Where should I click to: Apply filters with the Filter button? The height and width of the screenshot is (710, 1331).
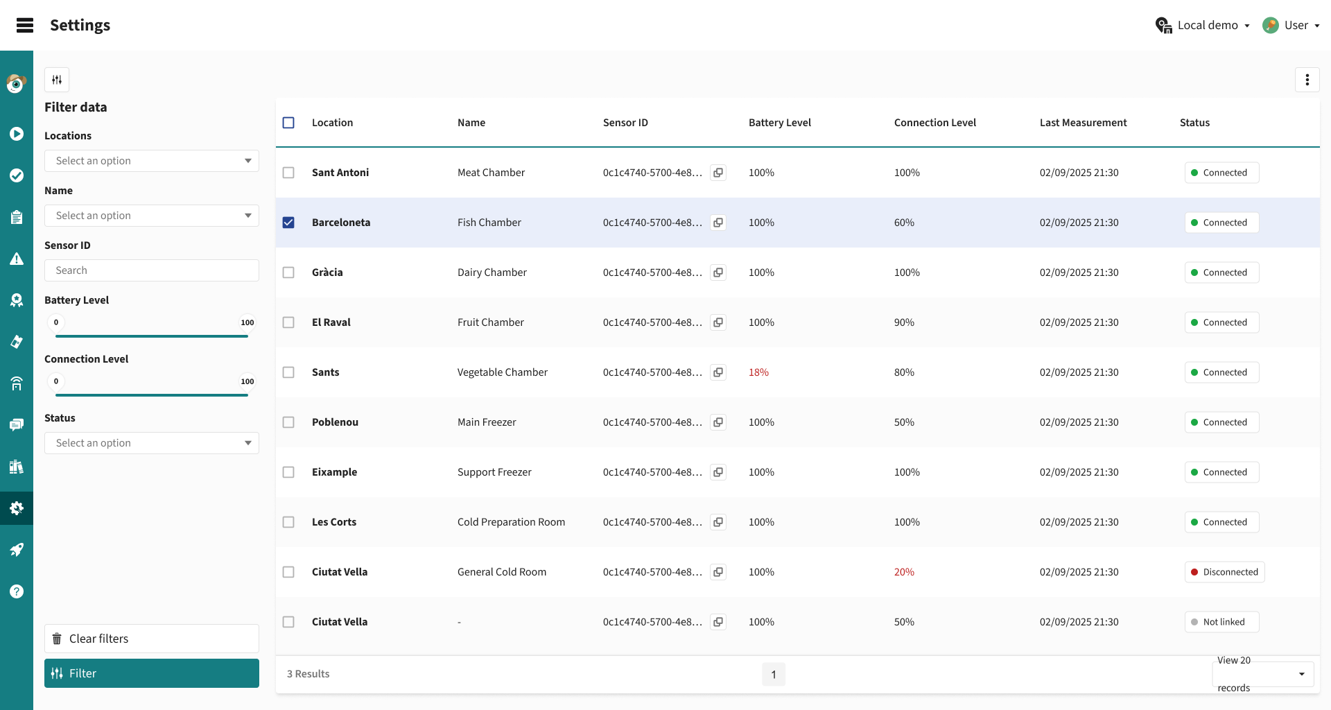152,673
